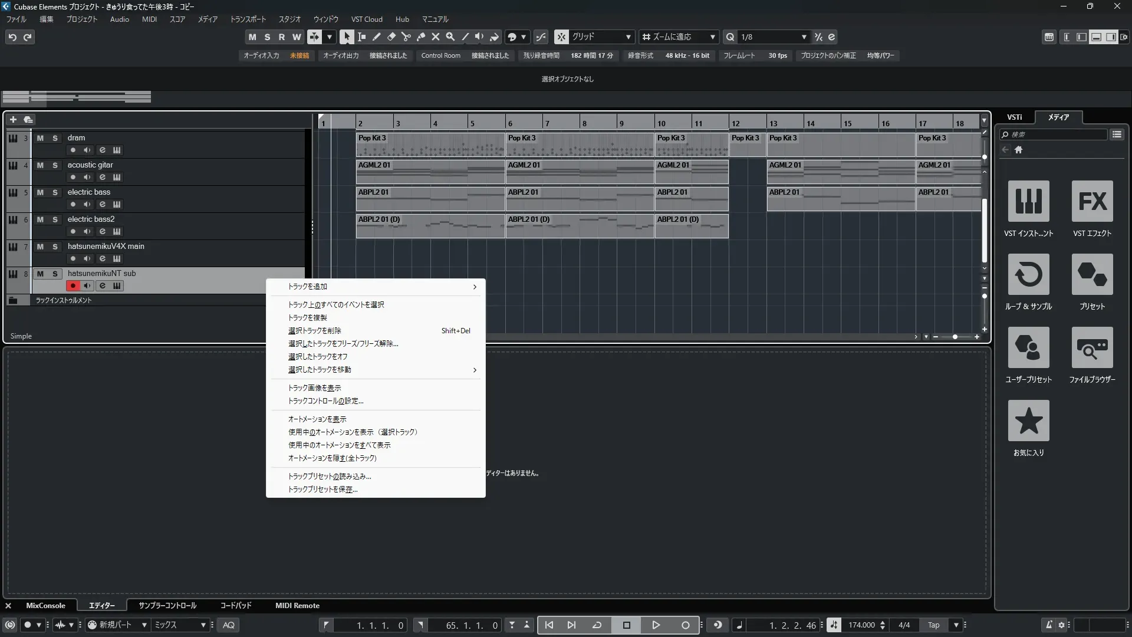This screenshot has width=1132, height=637.
Task: Open the grid snap type dropdown
Action: 628,37
